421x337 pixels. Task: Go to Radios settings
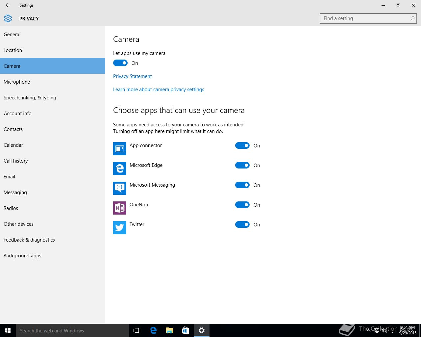(x=53, y=208)
